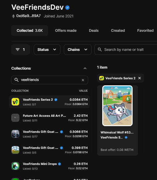
Task: Select Future Art Access All Art P... row
Action: (49, 118)
